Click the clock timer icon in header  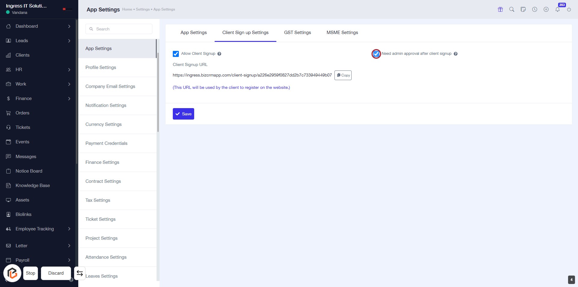pyautogui.click(x=535, y=9)
